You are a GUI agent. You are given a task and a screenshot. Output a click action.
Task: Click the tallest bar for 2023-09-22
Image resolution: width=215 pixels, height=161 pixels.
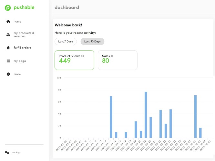146,115
